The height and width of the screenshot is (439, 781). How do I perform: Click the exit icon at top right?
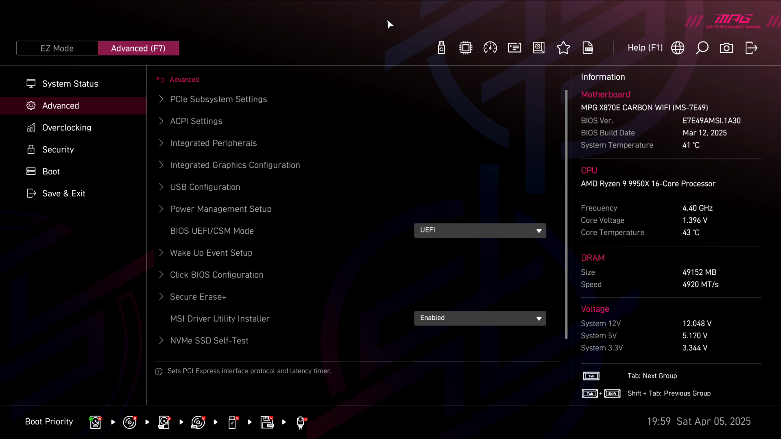751,48
